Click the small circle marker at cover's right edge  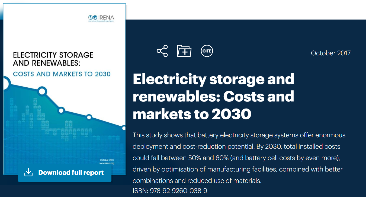[124, 128]
